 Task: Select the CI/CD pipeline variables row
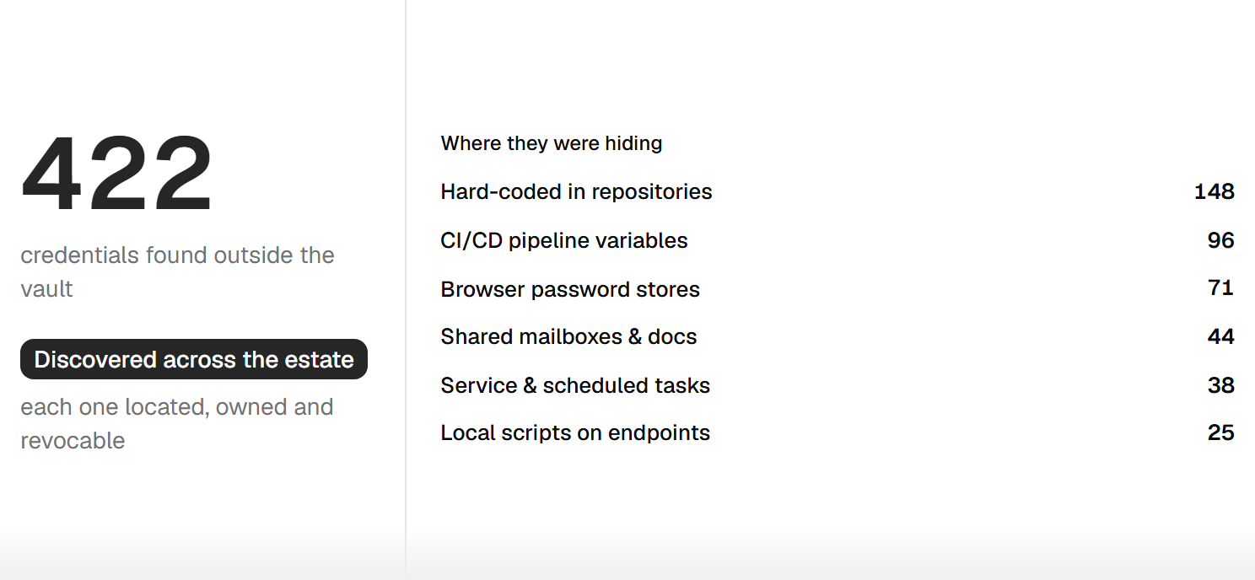tap(838, 240)
